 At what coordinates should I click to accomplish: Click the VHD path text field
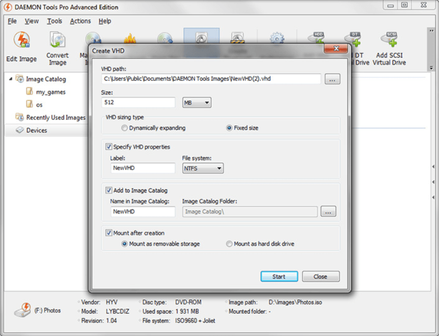coord(211,79)
